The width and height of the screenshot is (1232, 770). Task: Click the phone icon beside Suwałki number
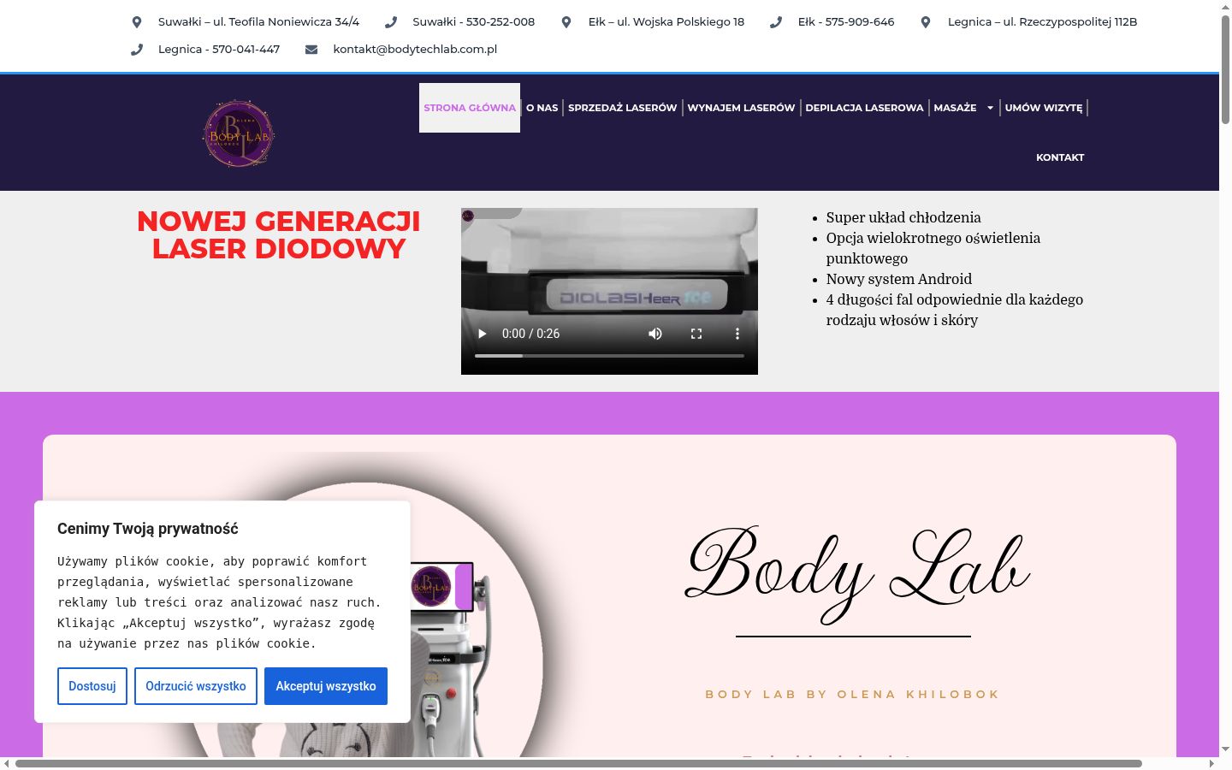click(x=391, y=22)
